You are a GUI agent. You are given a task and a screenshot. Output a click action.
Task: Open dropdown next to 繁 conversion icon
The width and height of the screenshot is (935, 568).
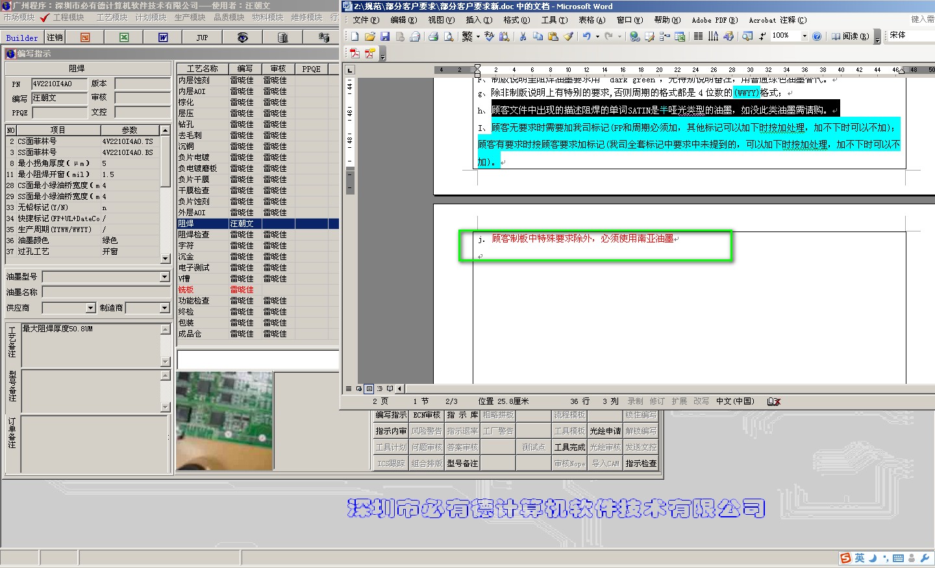[x=478, y=36]
